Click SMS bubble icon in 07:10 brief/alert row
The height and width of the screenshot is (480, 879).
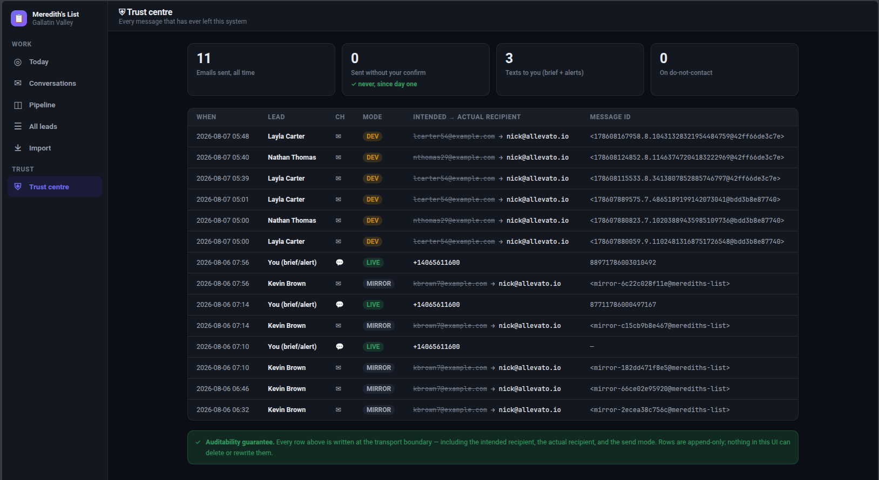click(340, 347)
